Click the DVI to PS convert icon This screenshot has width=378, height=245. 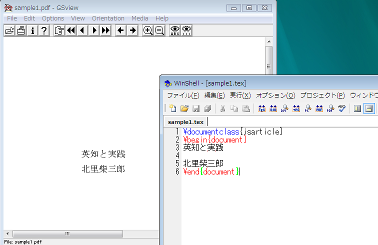click(296, 108)
